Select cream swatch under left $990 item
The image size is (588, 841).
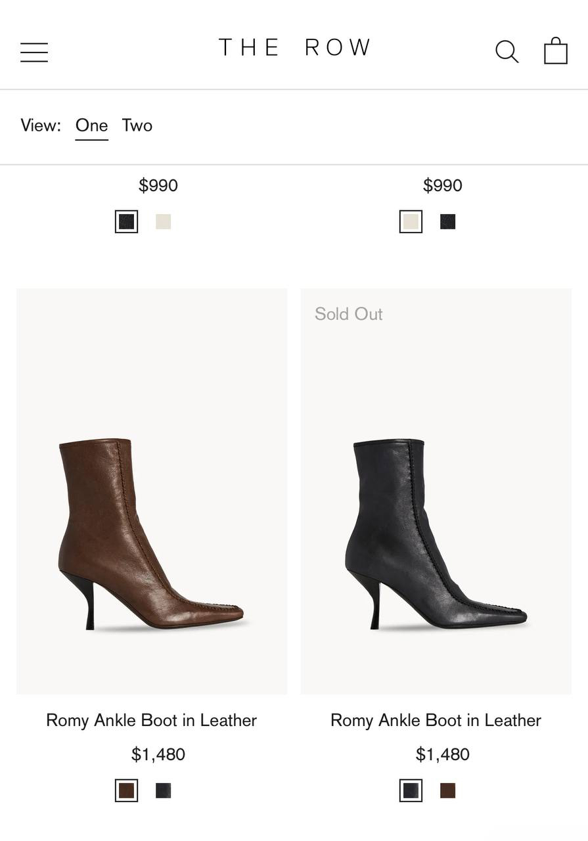(x=164, y=222)
